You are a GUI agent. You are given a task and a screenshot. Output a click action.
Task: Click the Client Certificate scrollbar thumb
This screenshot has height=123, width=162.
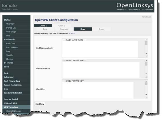[x=146, y=64]
